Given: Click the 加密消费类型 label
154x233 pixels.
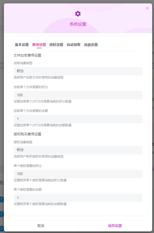Looking at the screenshot, I should (x=23, y=63).
